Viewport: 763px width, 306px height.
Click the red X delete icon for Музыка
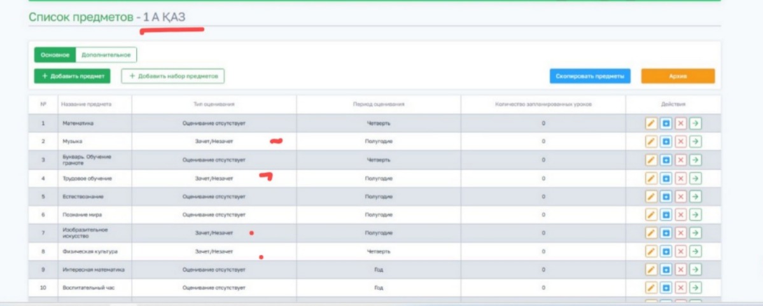[680, 141]
